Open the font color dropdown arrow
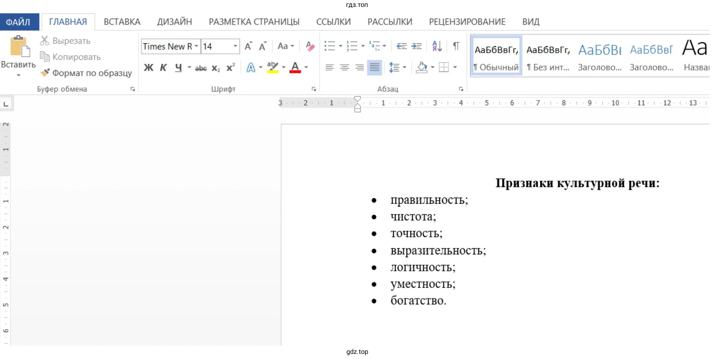Viewport: 715px width, 359px height. (306, 67)
